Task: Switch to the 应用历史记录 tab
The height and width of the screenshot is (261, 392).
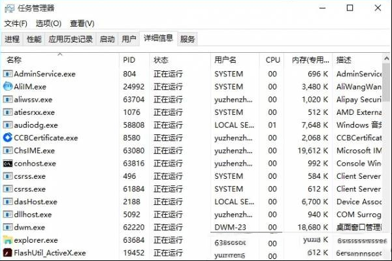Action: (71, 39)
